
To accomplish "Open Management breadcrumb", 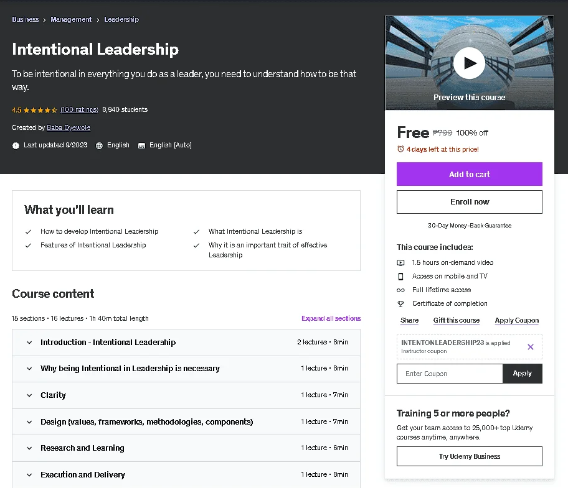I will (x=71, y=19).
